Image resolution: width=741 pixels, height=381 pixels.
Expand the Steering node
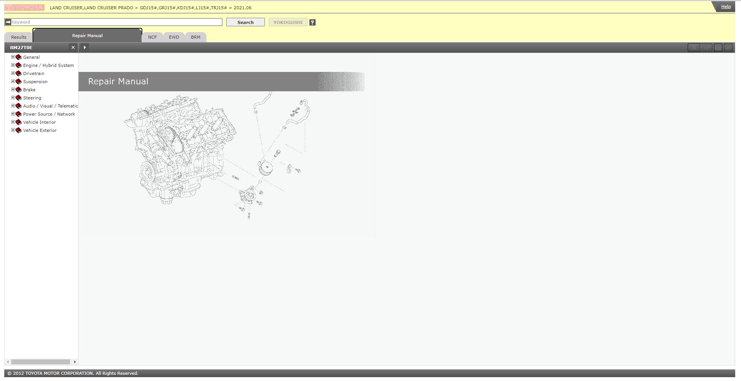click(13, 97)
